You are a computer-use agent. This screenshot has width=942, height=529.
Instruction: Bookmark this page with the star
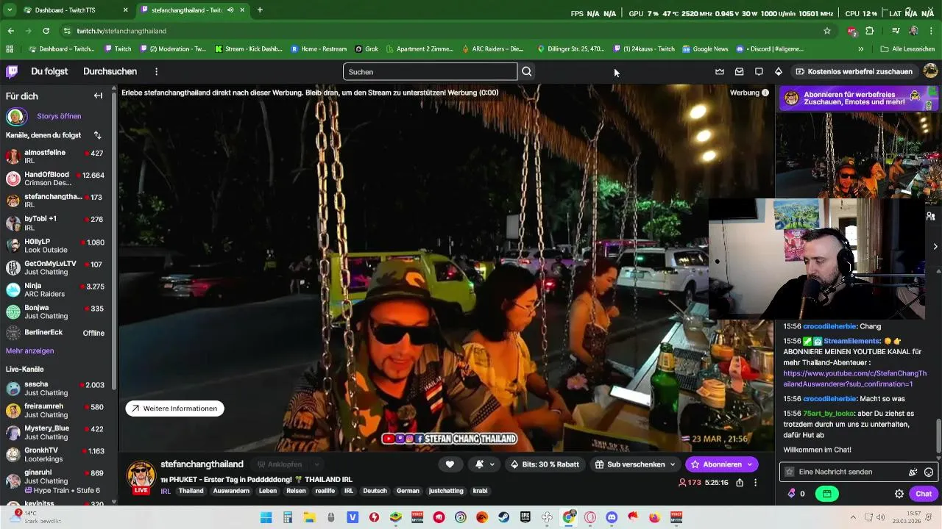(827, 31)
